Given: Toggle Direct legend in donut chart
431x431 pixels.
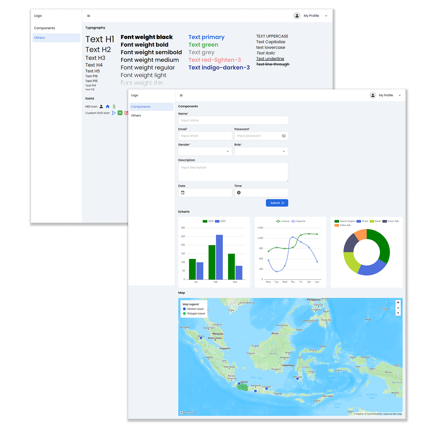Looking at the screenshot, I should [362, 221].
